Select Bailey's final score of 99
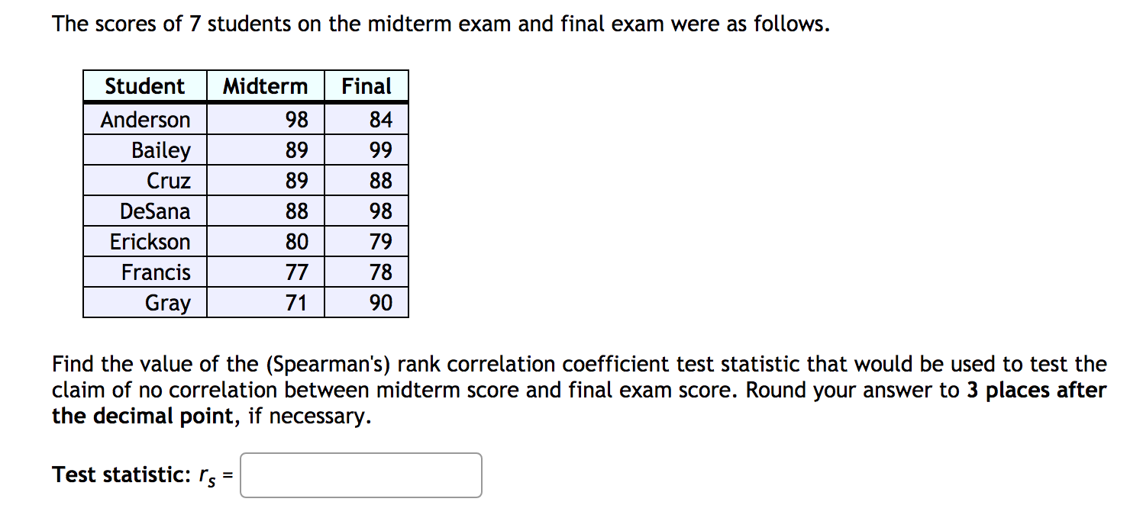 tap(382, 150)
